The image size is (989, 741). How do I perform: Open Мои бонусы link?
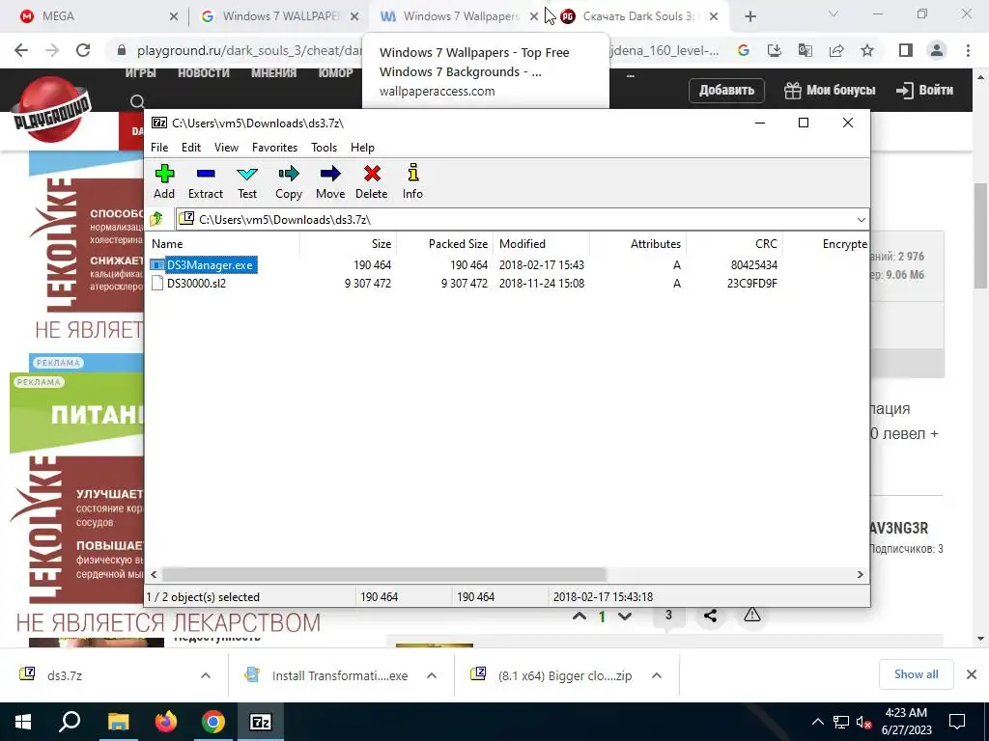[830, 90]
